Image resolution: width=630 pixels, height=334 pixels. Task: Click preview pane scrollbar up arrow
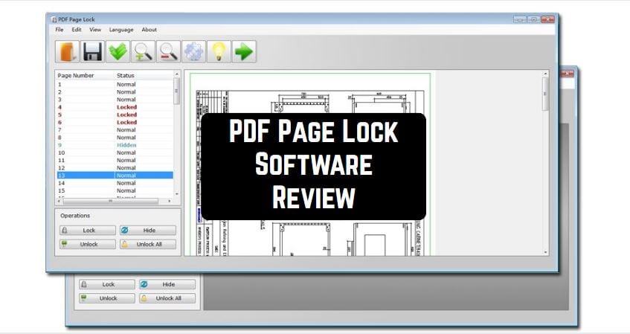point(545,74)
